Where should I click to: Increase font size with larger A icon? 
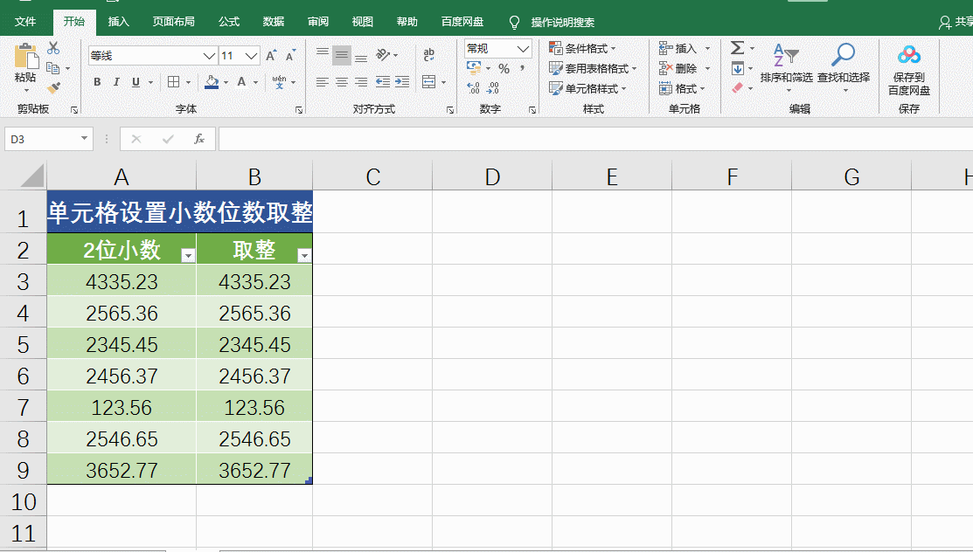coord(270,56)
